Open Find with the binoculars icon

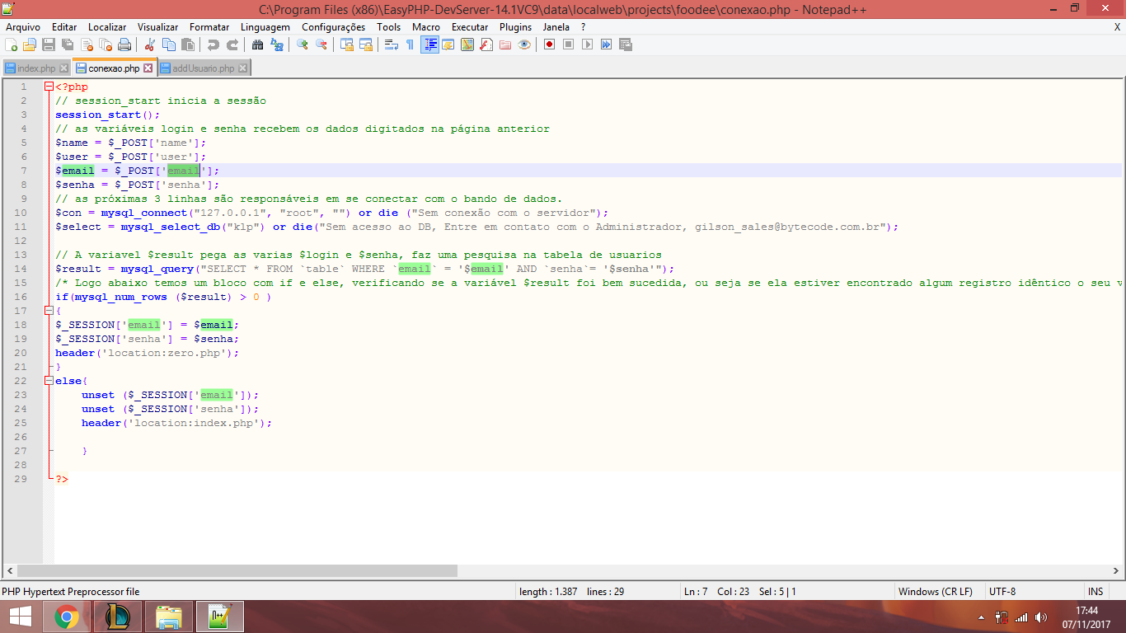click(258, 45)
